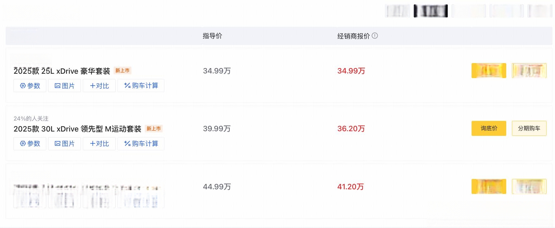This screenshot has height=228, width=555.
Task: View 图片 for 25L xDrive 豪华套装
Action: point(64,86)
